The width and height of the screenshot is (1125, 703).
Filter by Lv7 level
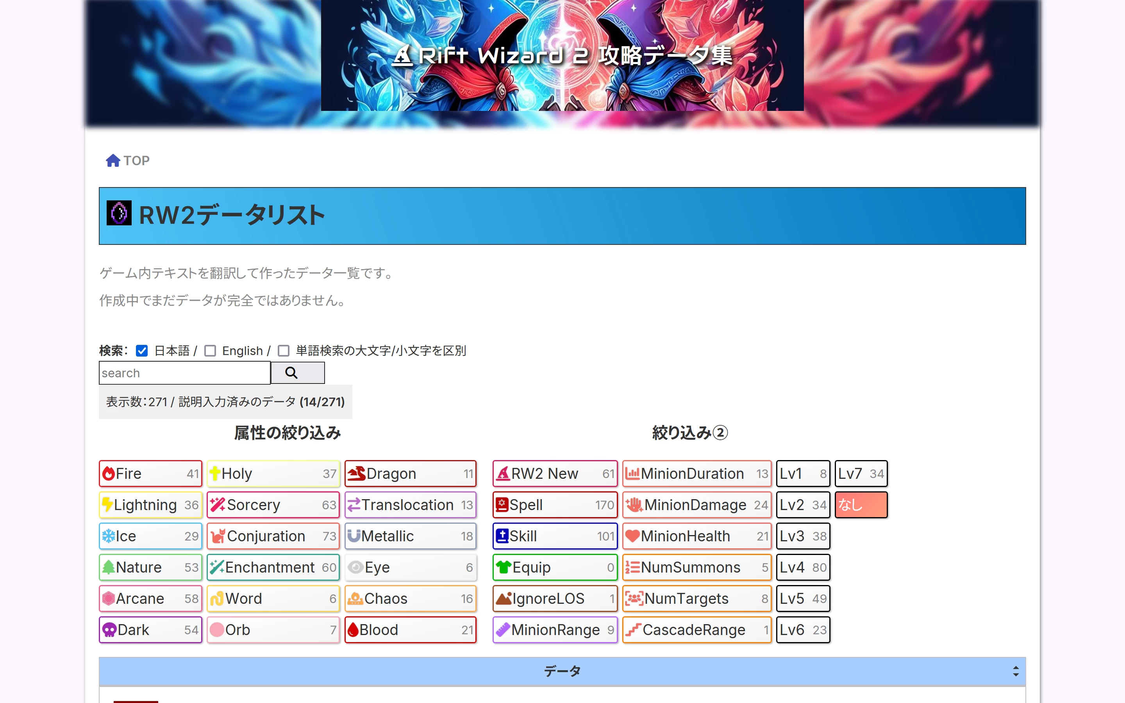[861, 474]
